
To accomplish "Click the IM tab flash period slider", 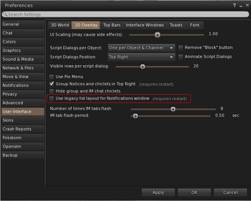I will pyautogui.click(x=135, y=116).
